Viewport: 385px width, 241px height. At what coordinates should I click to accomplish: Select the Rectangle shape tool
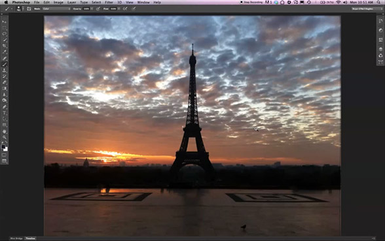click(x=5, y=125)
